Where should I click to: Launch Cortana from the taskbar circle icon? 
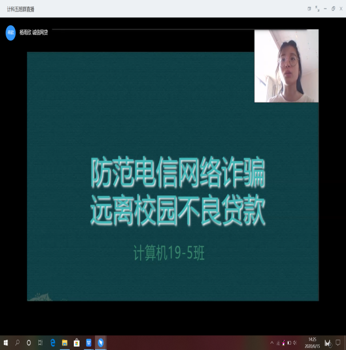click(29, 343)
